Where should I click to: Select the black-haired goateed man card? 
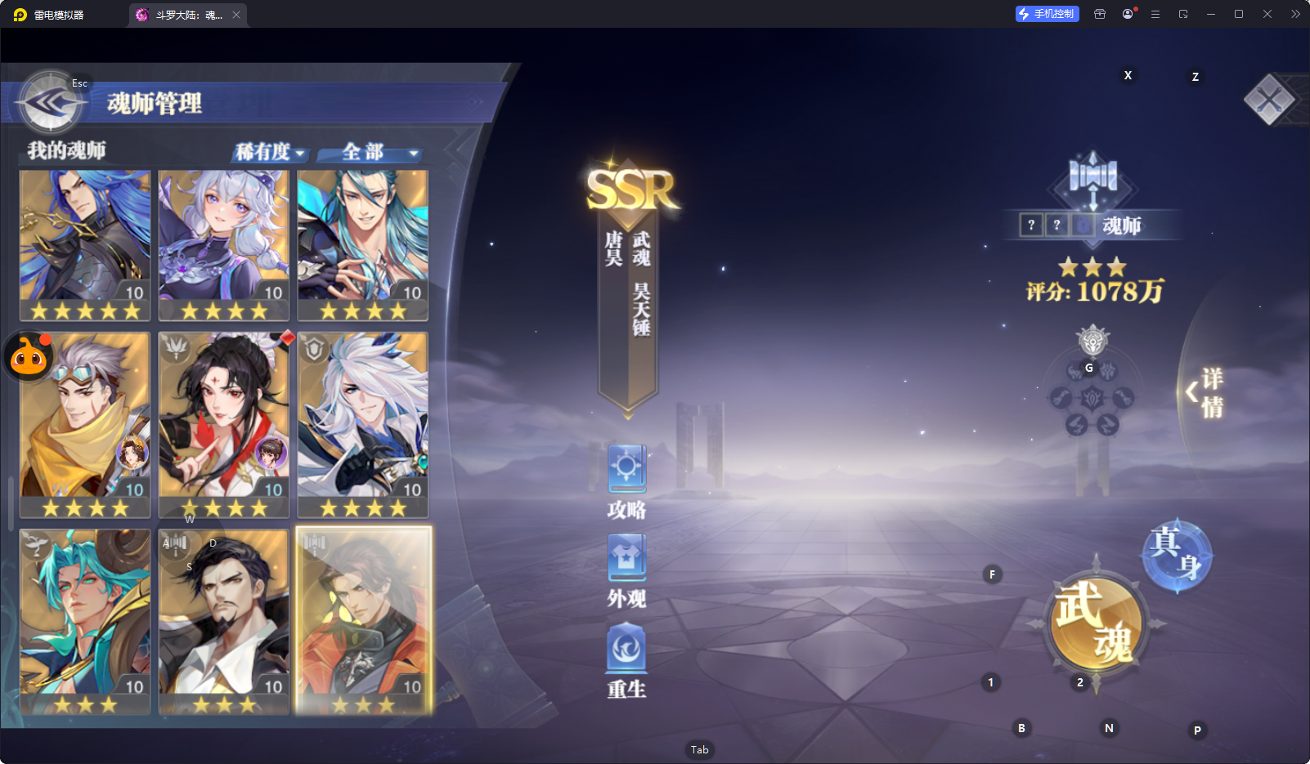[224, 622]
